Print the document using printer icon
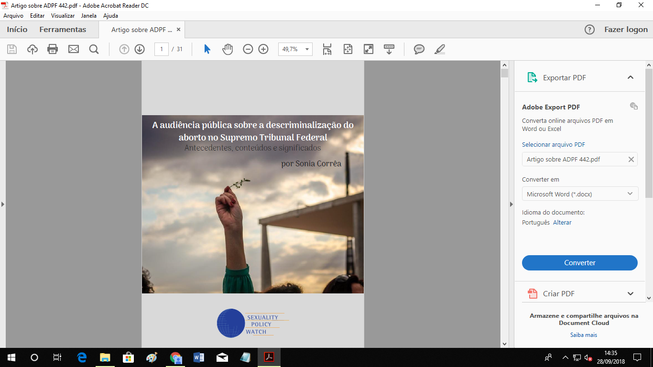This screenshot has height=367, width=653. tap(53, 49)
